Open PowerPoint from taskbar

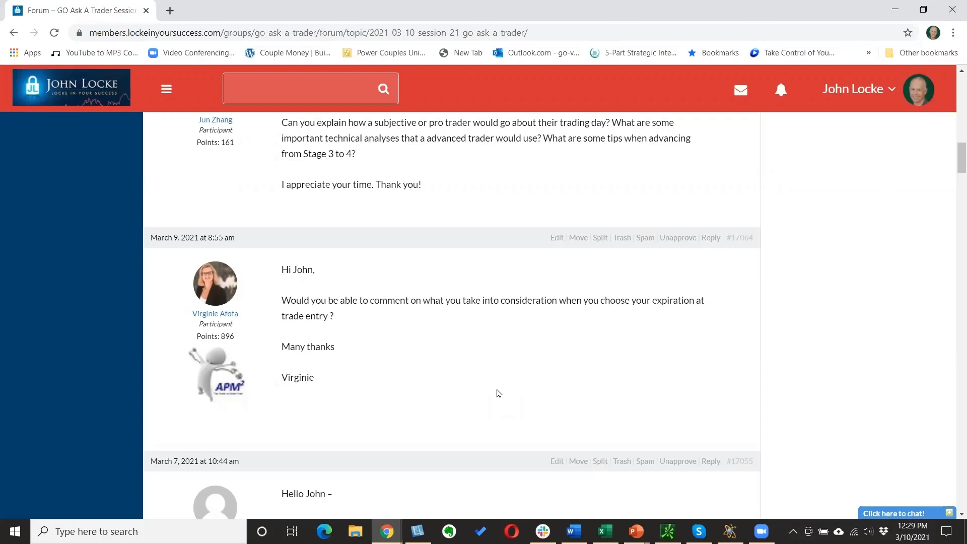(636, 531)
